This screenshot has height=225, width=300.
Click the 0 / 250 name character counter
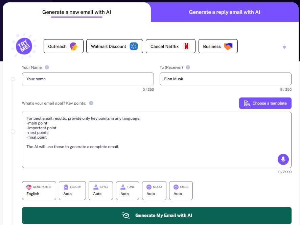click(148, 89)
